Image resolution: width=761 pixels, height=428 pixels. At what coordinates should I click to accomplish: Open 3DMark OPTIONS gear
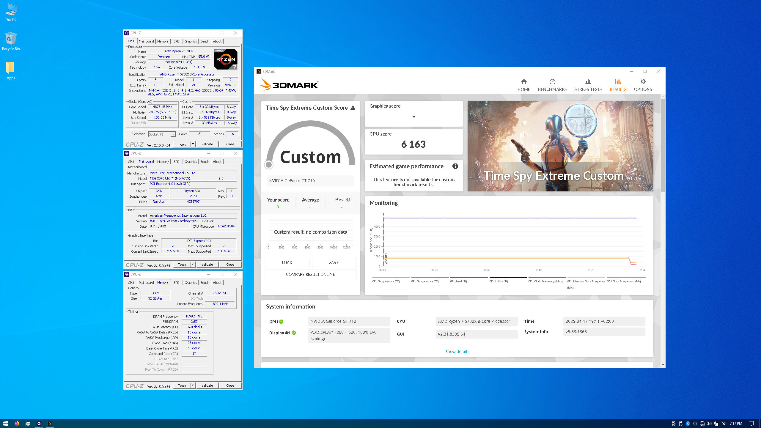[x=643, y=85]
